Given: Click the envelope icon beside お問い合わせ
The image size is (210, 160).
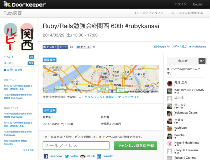Looking at the screenshot, I should (x=4, y=70).
